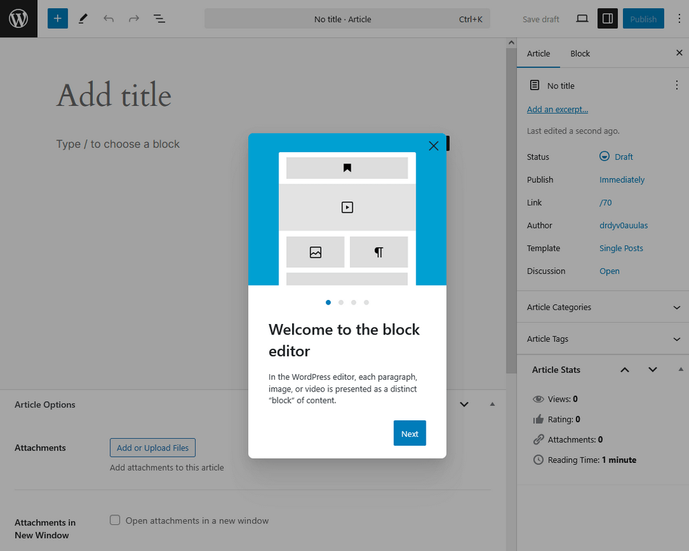Click Type / to choose a block
Screen dimensions: 689x551
click(118, 144)
